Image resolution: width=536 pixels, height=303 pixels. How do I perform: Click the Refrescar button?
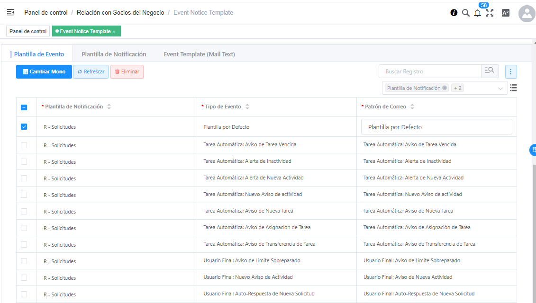point(91,71)
